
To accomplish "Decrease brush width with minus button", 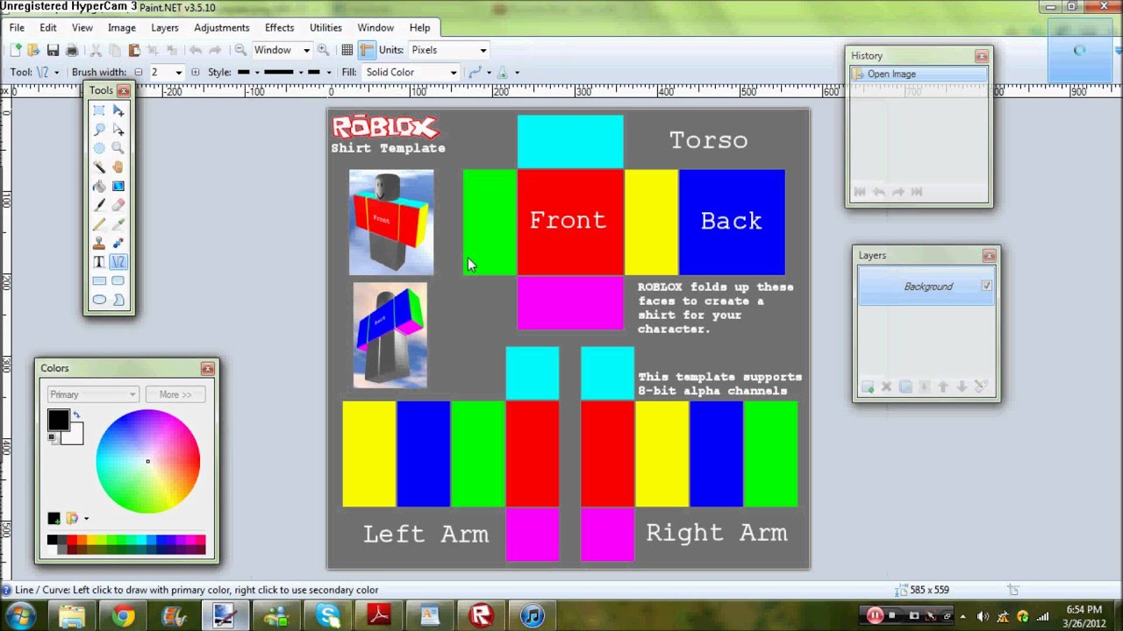I will [x=138, y=72].
